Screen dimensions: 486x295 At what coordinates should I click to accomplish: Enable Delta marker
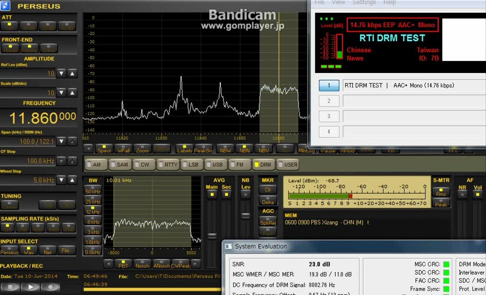[268, 200]
